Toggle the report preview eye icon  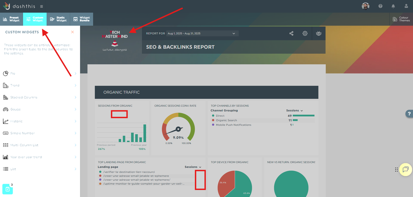pyautogui.click(x=319, y=33)
